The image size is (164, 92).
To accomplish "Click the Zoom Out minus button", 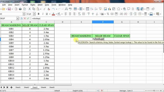I will pyautogui.click(x=146, y=91).
